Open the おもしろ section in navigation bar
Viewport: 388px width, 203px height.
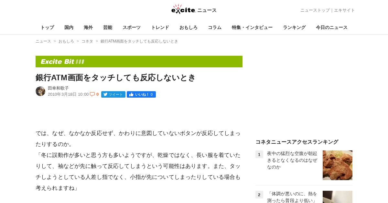click(x=189, y=27)
